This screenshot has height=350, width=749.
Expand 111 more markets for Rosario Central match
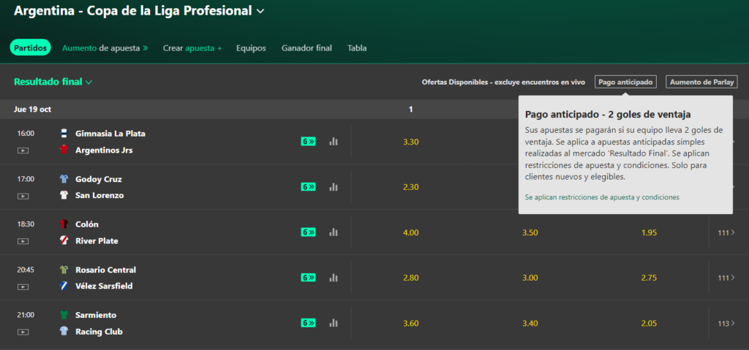tap(726, 278)
